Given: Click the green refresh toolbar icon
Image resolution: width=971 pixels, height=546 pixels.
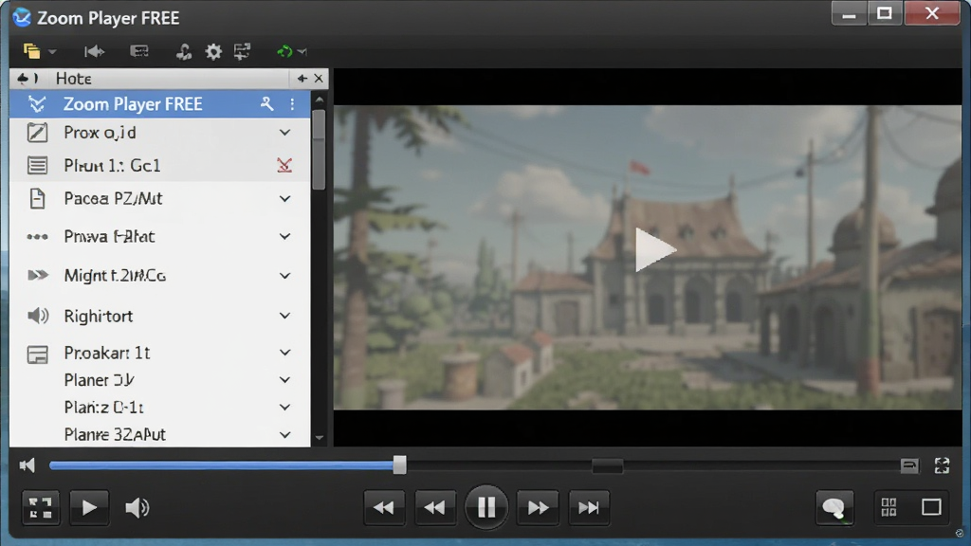Looking at the screenshot, I should [x=284, y=51].
